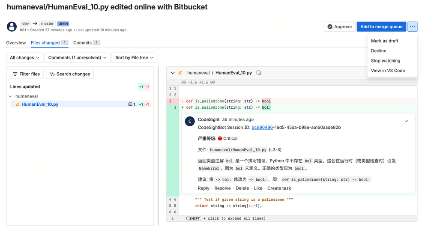The width and height of the screenshot is (428, 229).
Task: Open the bc996496 session ID link
Action: click(262, 127)
